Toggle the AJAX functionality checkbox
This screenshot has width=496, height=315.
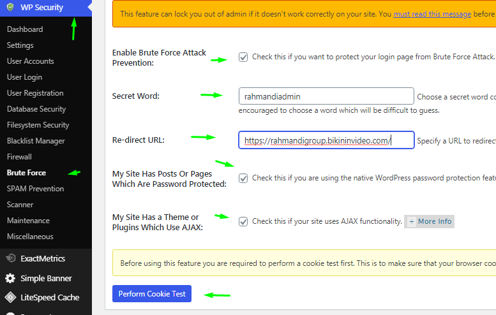pos(243,221)
